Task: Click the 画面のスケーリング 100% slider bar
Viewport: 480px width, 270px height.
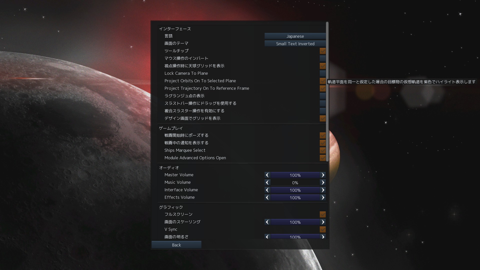Action: [295, 222]
